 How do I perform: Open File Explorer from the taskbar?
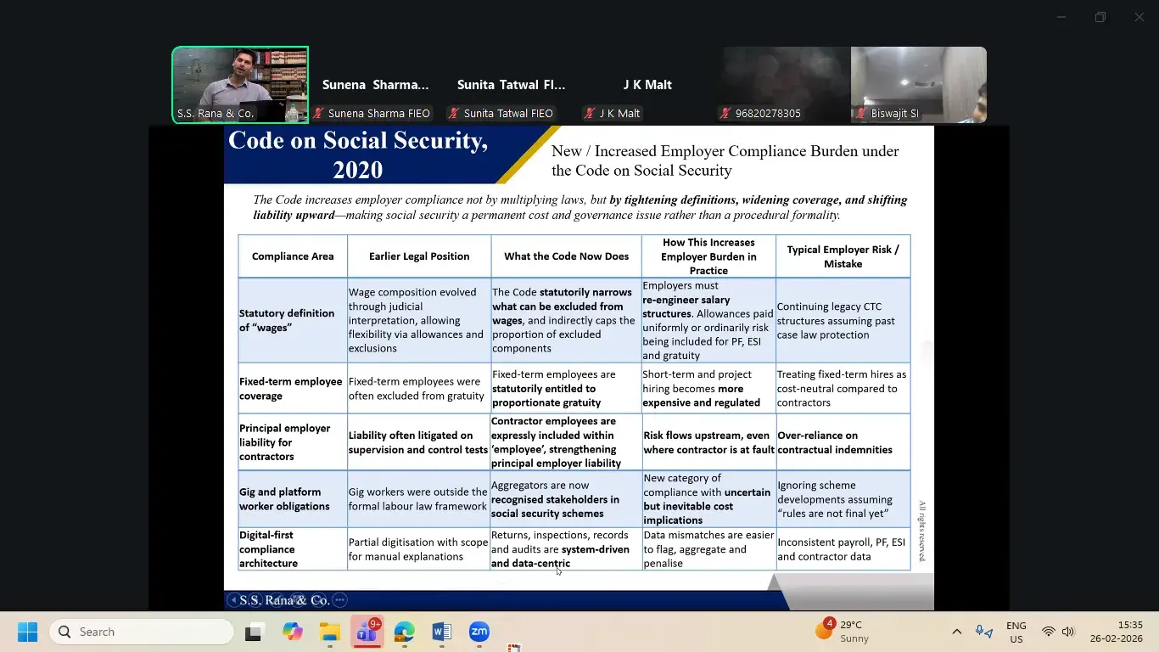[329, 632]
